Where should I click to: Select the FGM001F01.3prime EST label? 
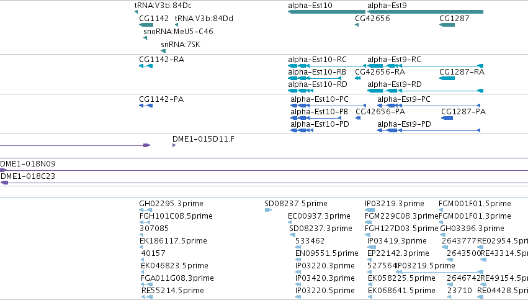click(x=475, y=216)
